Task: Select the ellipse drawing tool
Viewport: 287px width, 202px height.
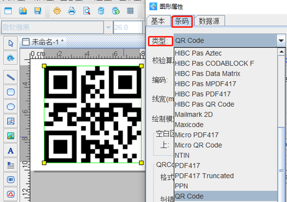Action: [x=10, y=106]
